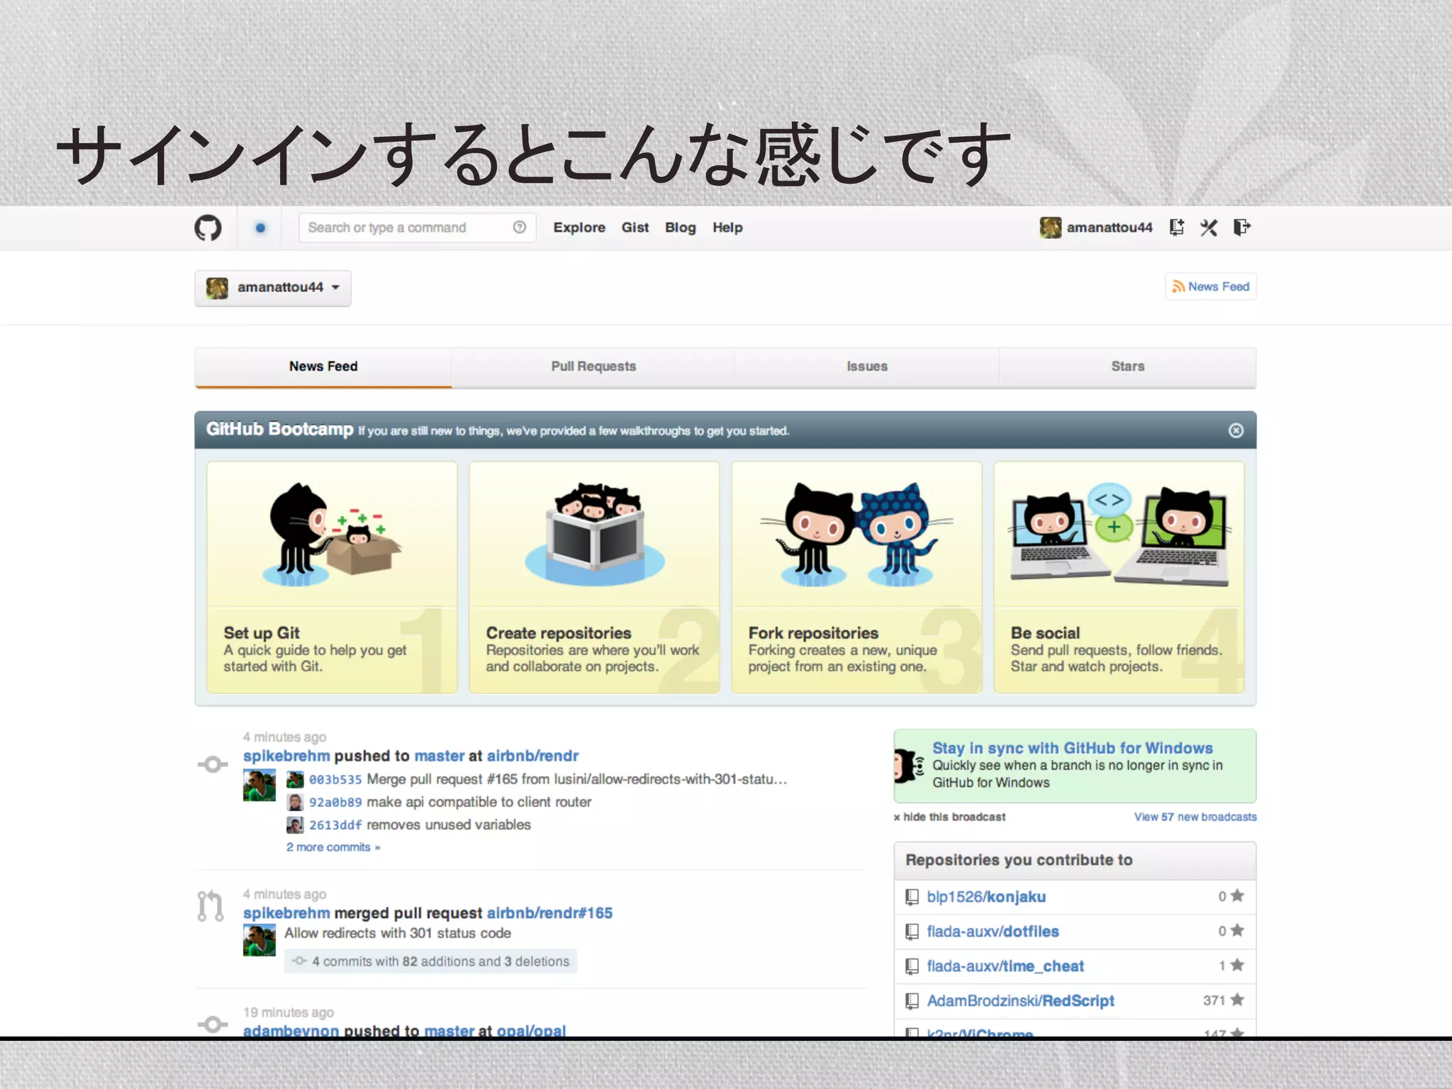Click spikebrehm link in pushed event
1452x1089 pixels.
286,756
